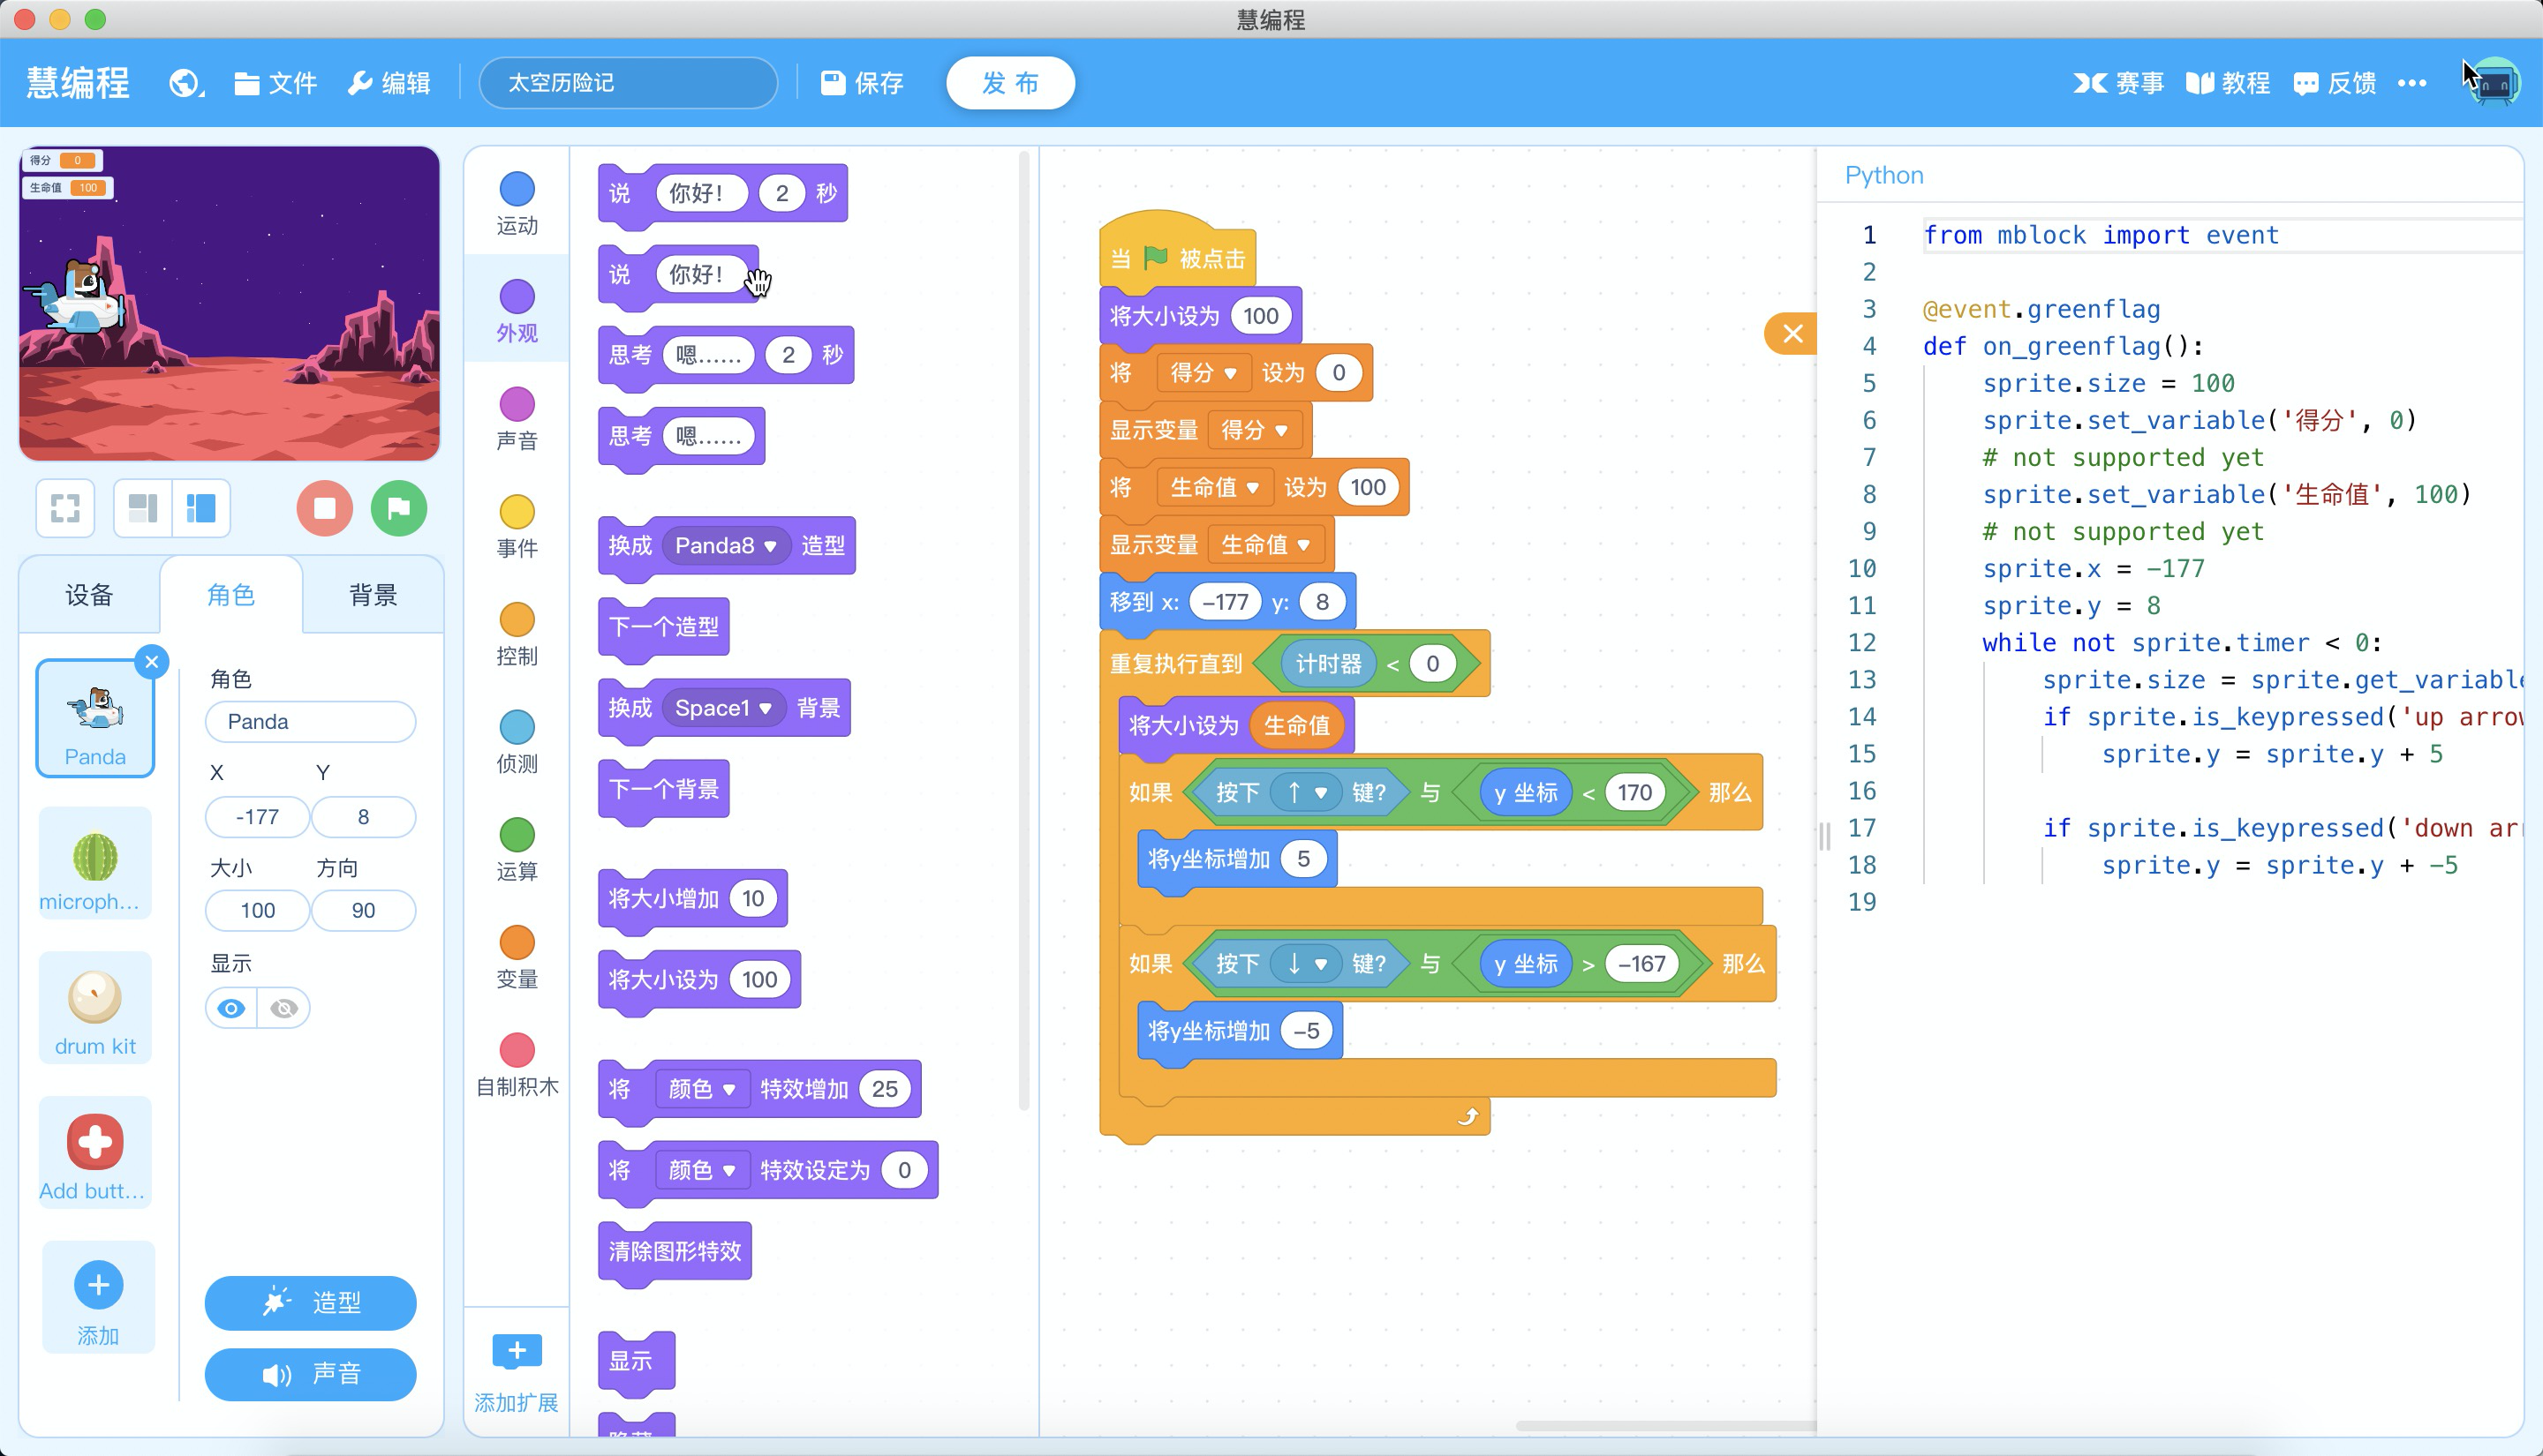This screenshot has width=2543, height=1456.
Task: Click the green flag run button
Action: [398, 508]
